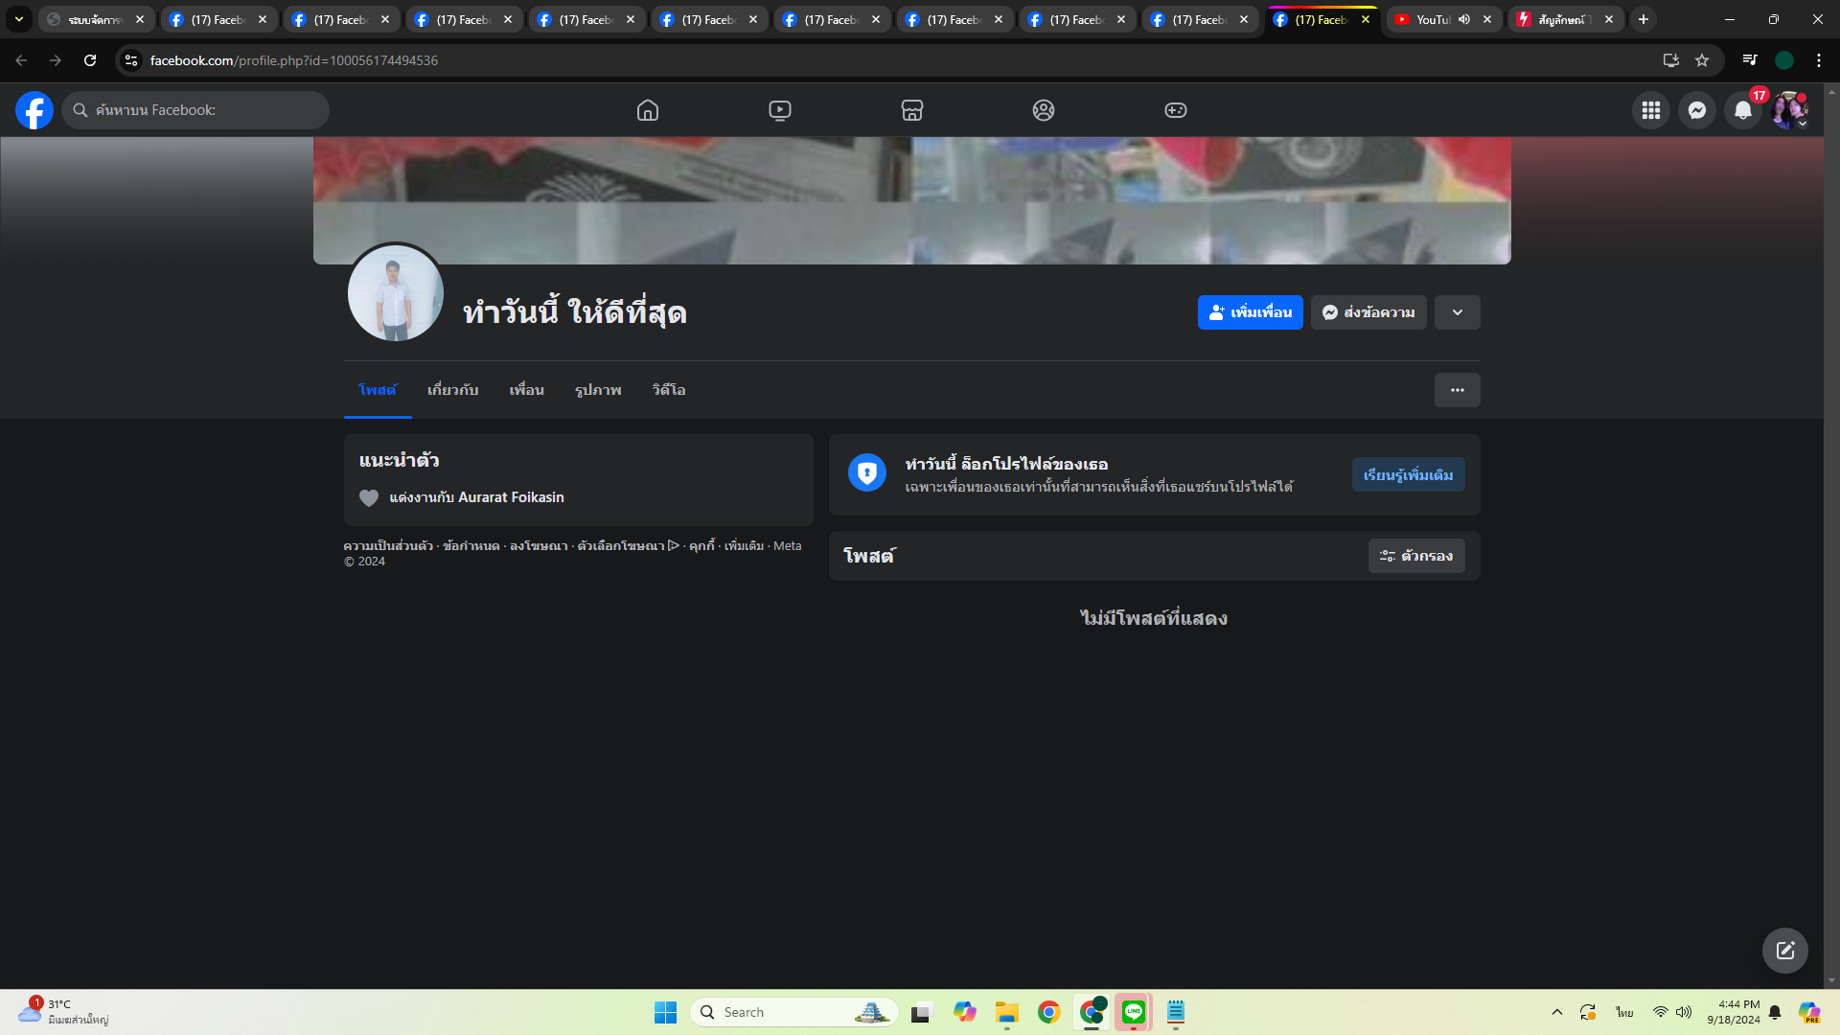
Task: Open the Gaming icon in navigation
Action: tap(1176, 110)
